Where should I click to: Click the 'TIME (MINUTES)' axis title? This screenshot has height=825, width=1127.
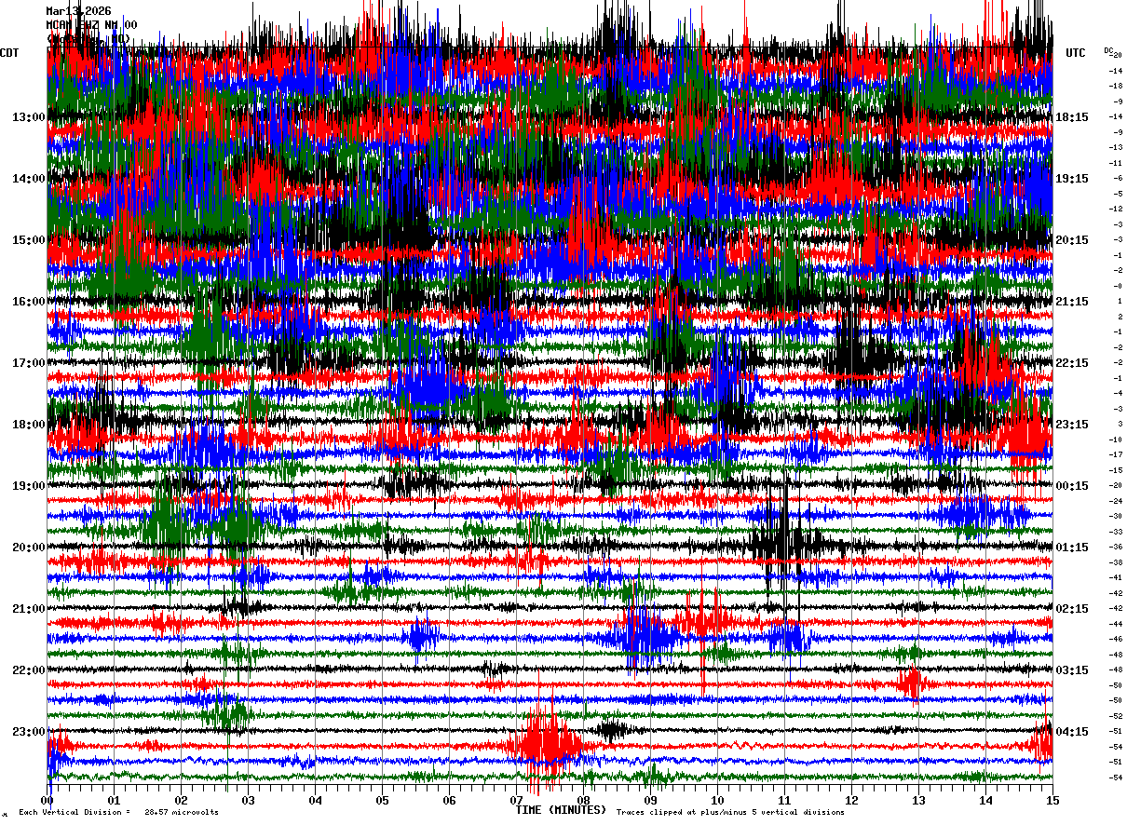[x=562, y=810]
